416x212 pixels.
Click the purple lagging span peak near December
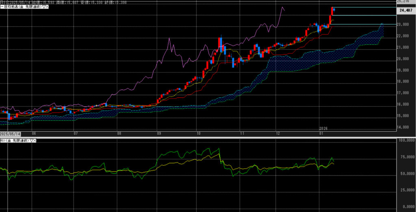(282, 7)
